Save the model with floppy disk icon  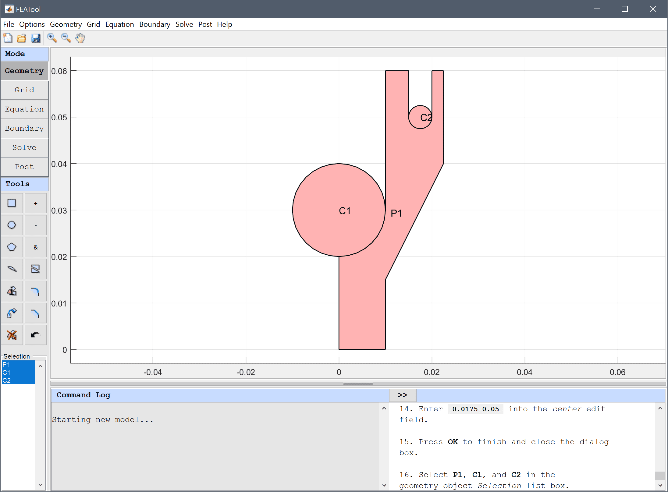(x=36, y=38)
